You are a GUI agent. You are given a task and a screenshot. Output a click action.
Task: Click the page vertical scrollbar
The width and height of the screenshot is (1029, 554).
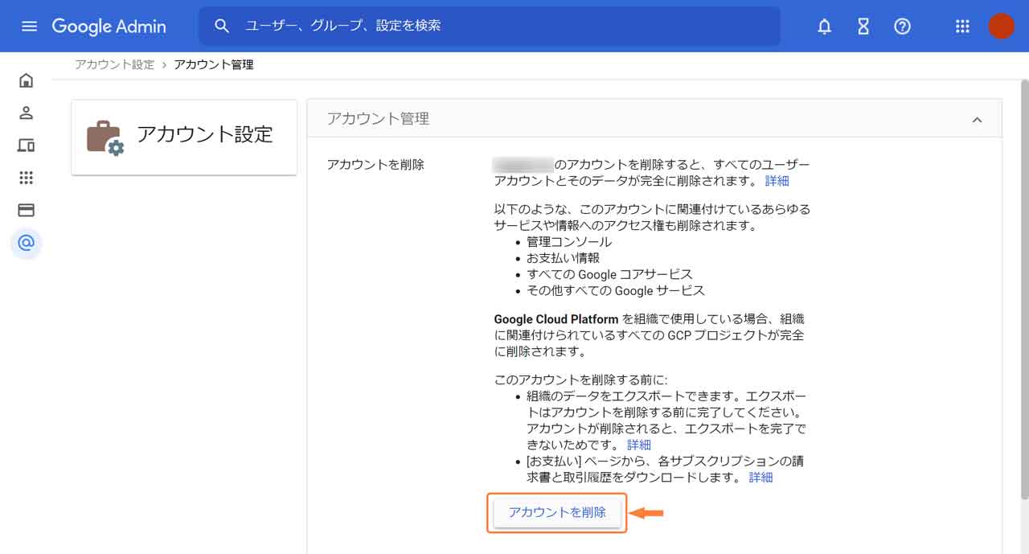click(1024, 289)
